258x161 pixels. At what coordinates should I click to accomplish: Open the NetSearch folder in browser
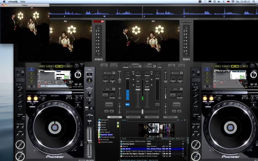click(105, 120)
